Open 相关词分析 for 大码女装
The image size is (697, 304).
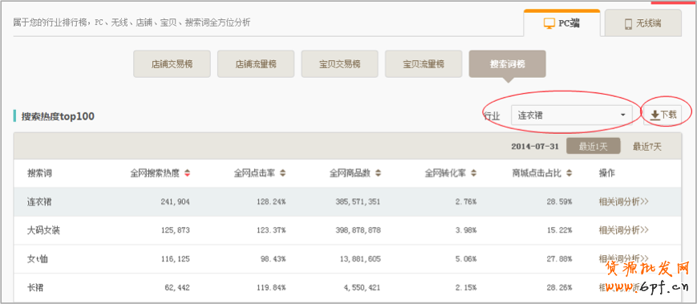click(624, 230)
